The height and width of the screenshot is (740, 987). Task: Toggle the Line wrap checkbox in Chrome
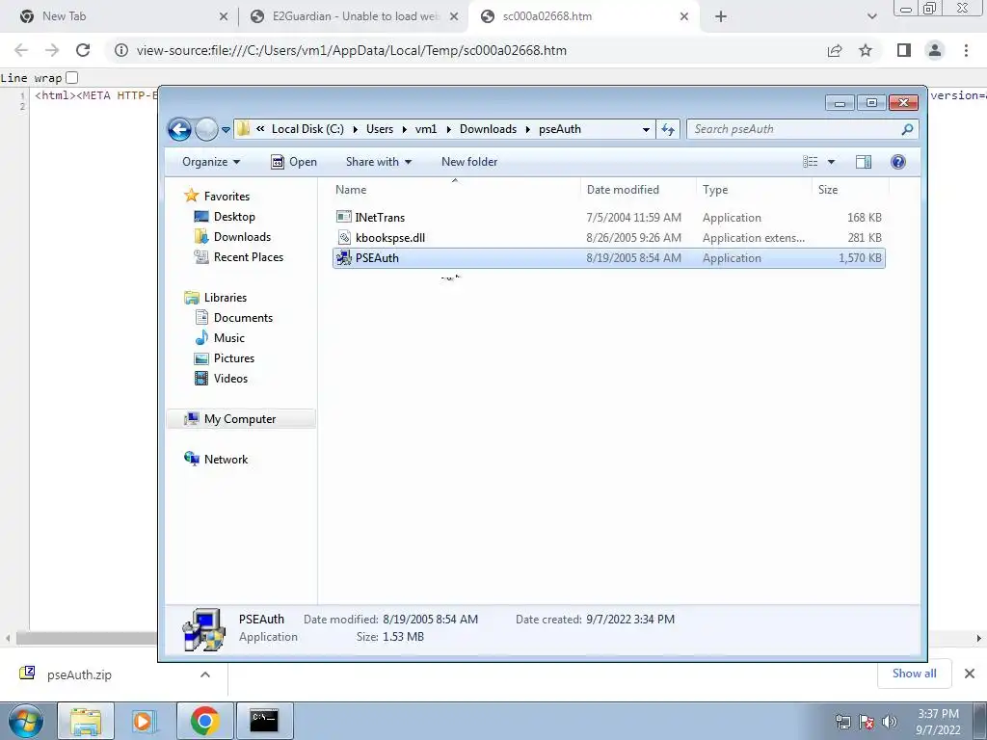click(x=71, y=77)
